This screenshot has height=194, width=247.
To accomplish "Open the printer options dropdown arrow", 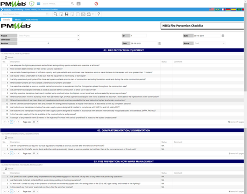I will click(93, 14).
